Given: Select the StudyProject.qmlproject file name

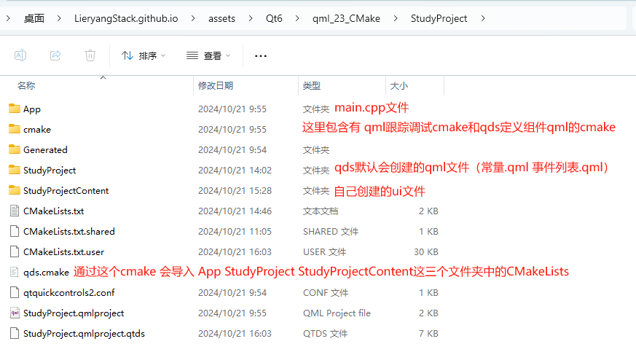Looking at the screenshot, I should (x=74, y=313).
